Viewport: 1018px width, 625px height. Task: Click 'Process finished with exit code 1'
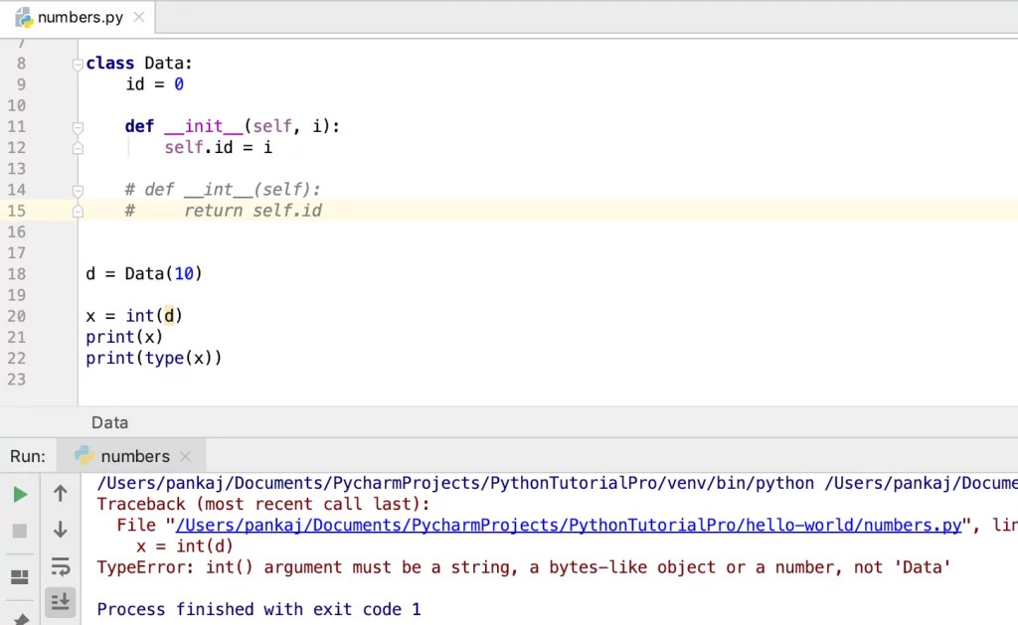point(259,609)
